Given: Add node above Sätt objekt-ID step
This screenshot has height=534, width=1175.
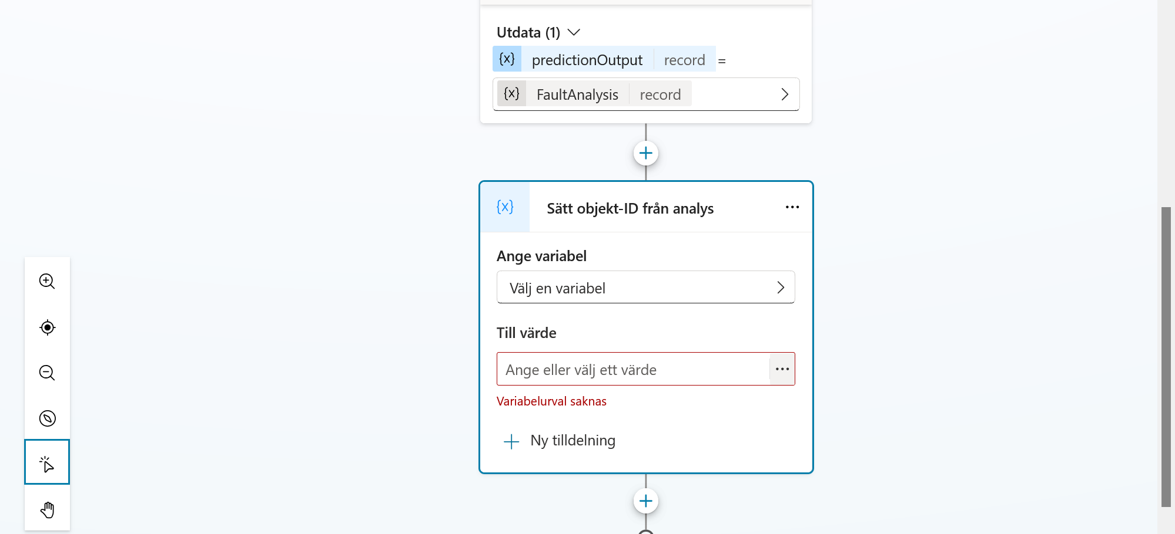Looking at the screenshot, I should click(646, 153).
